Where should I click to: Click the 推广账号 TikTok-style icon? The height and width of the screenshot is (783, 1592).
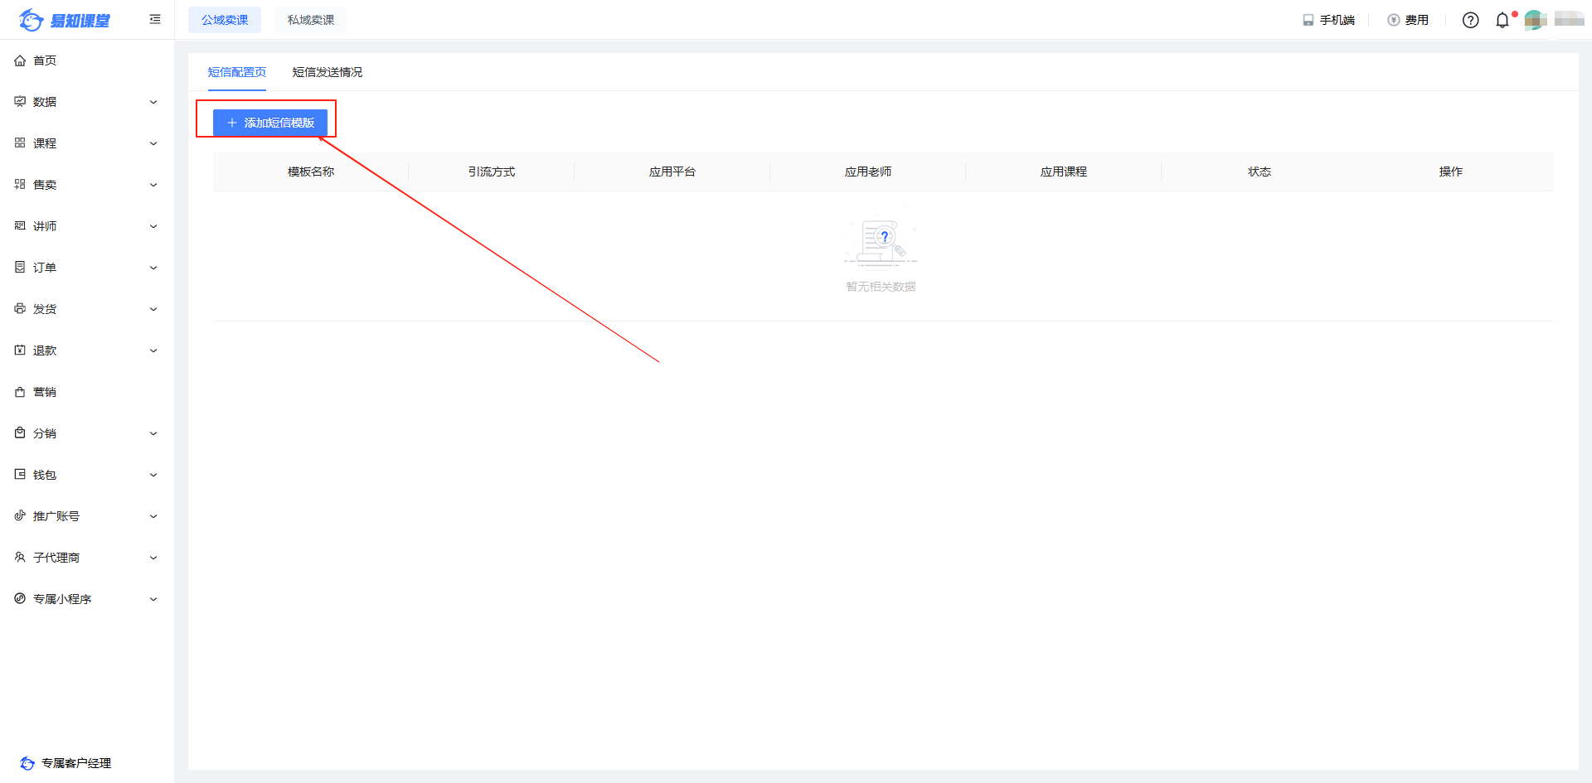click(20, 516)
